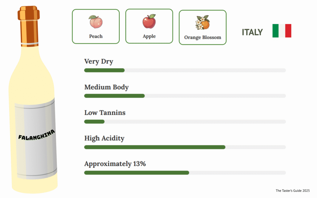Viewport: 317px width, 198px height.
Task: Click the ITALY country text
Action: [x=252, y=32]
